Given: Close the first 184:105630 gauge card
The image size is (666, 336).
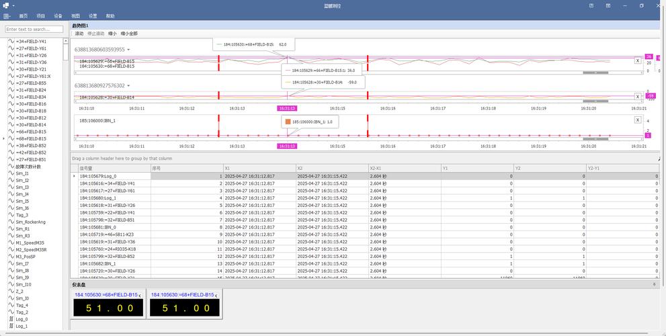Looking at the screenshot, I should pyautogui.click(x=140, y=295).
